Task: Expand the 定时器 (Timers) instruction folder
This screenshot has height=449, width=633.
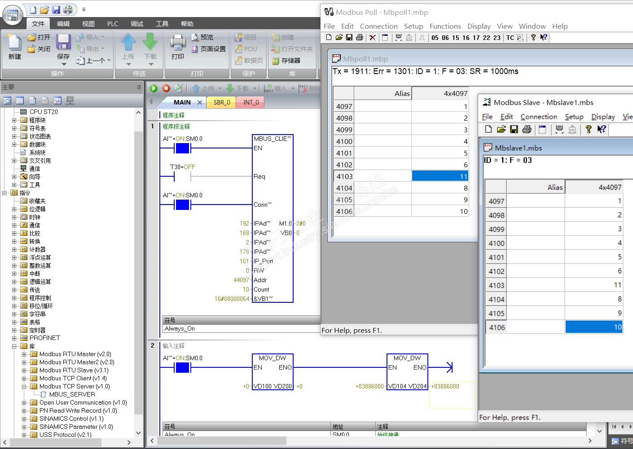Action: click(x=14, y=330)
